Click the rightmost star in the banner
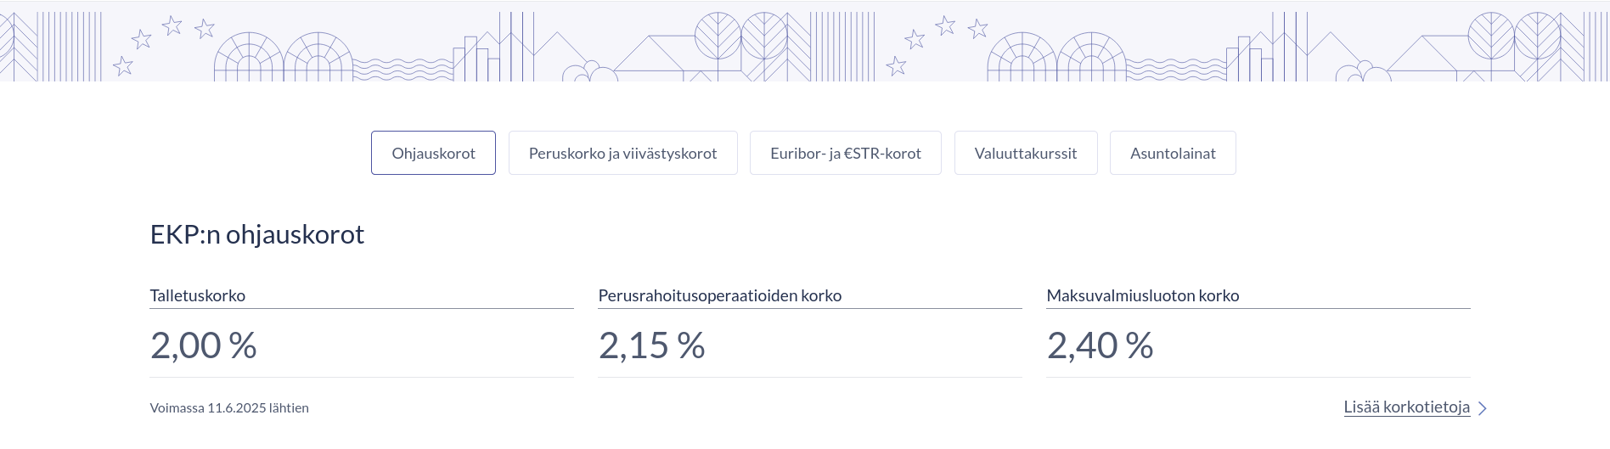Screen dimensions: 1610x449 coord(978,29)
